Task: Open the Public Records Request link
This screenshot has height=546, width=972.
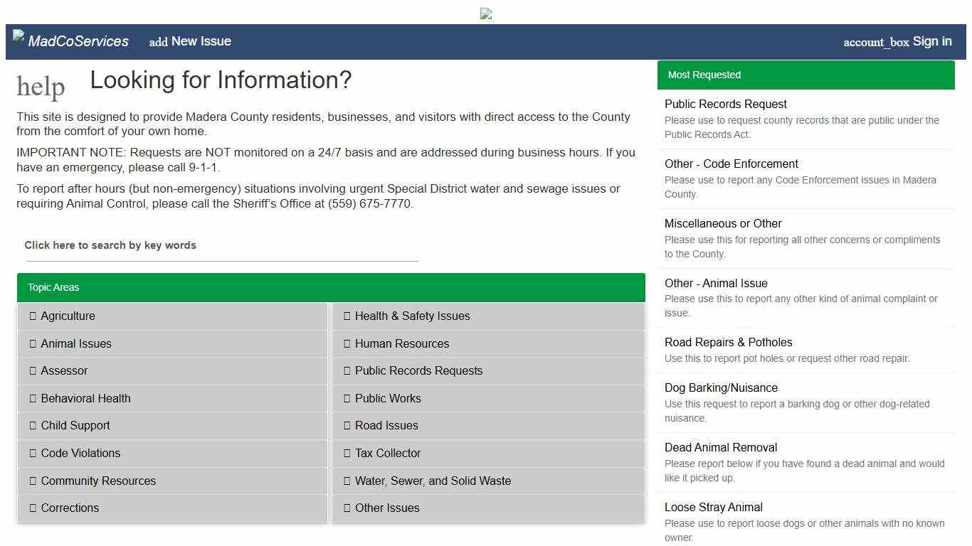Action: (725, 104)
